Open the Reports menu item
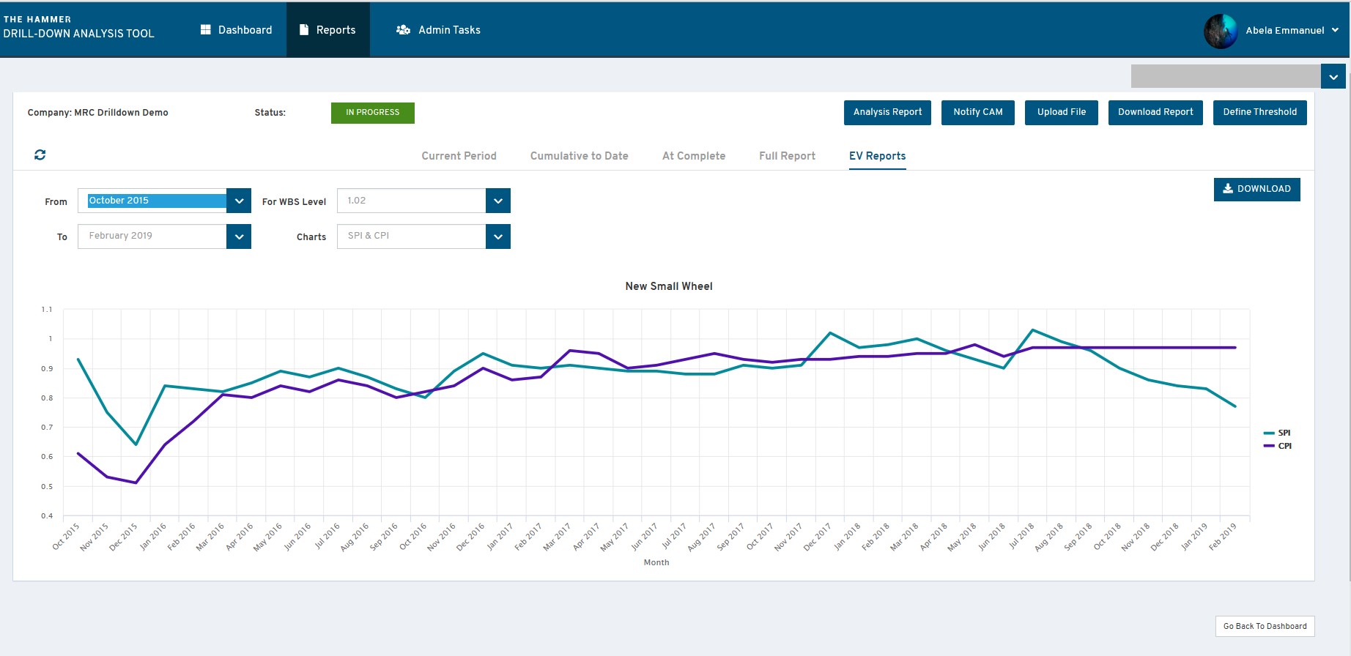This screenshot has width=1351, height=656. [328, 30]
